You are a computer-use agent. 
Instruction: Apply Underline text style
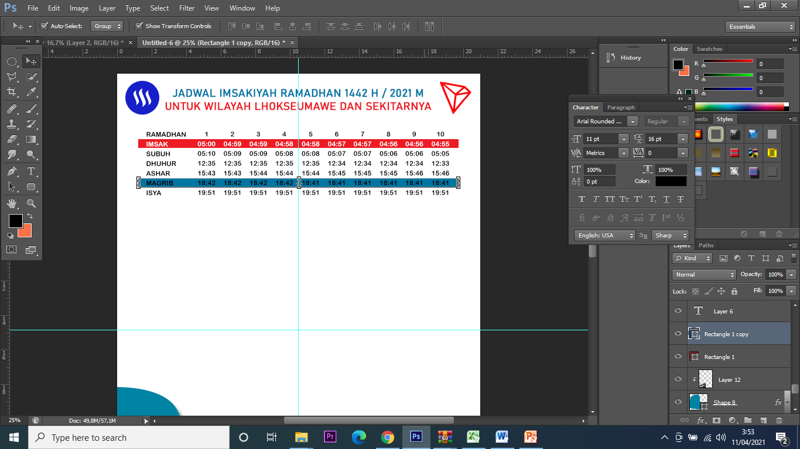666,199
